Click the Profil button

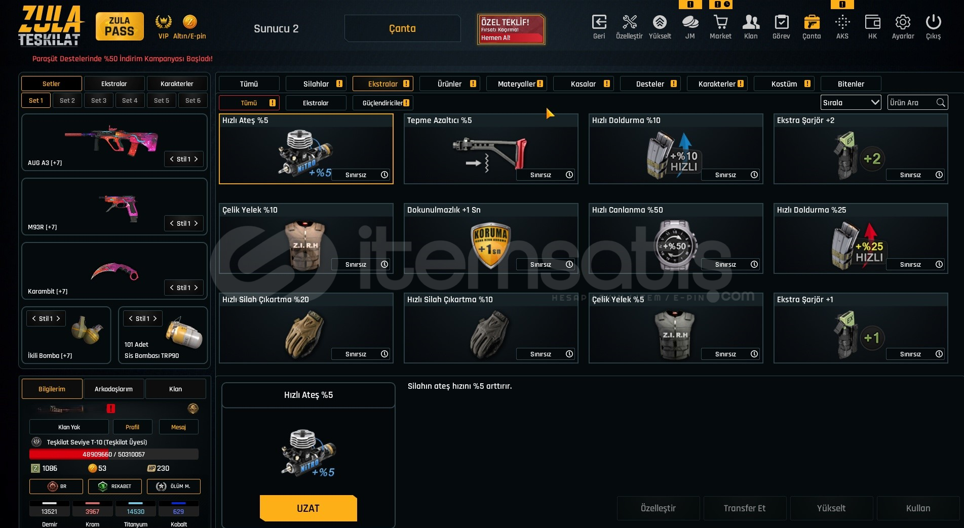tap(132, 427)
